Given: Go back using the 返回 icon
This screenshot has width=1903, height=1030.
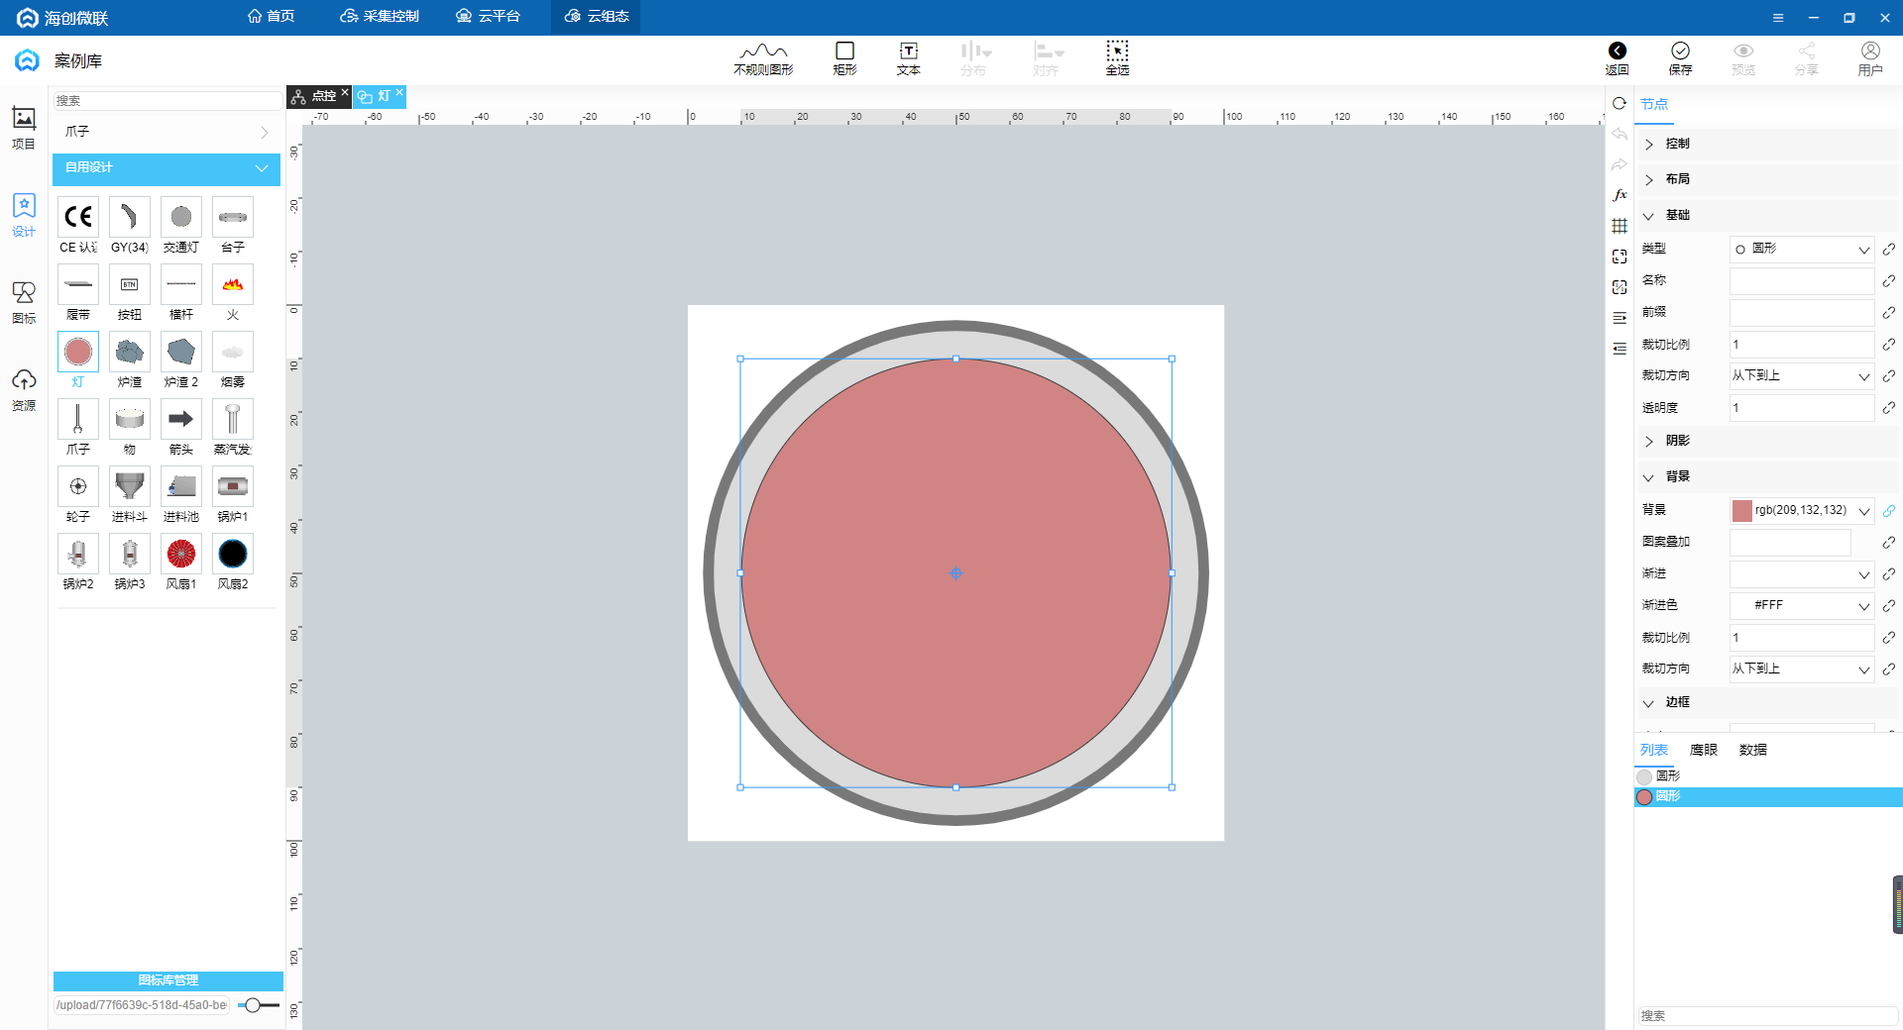Looking at the screenshot, I should click(x=1617, y=58).
